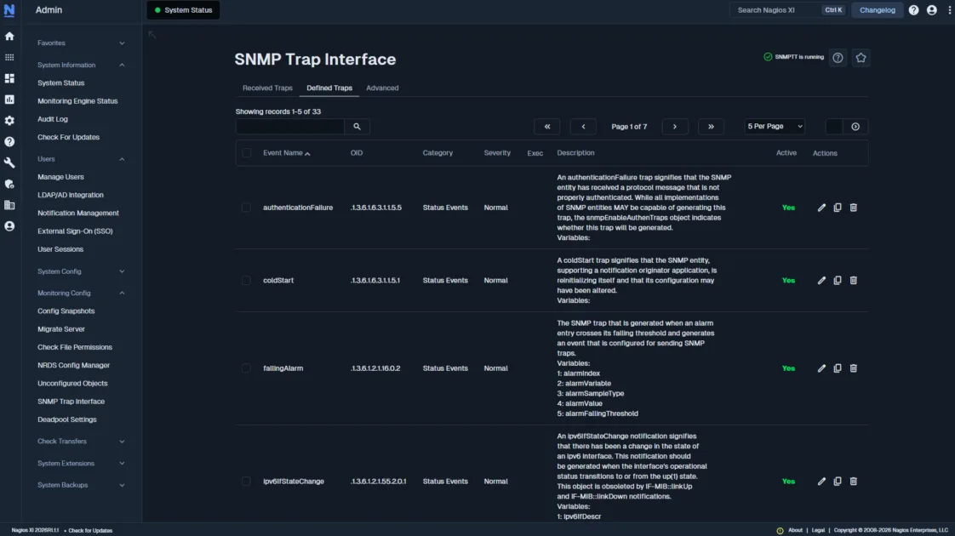Favorite this page using the star icon
Viewport: 955px width, 536px height.
861,58
